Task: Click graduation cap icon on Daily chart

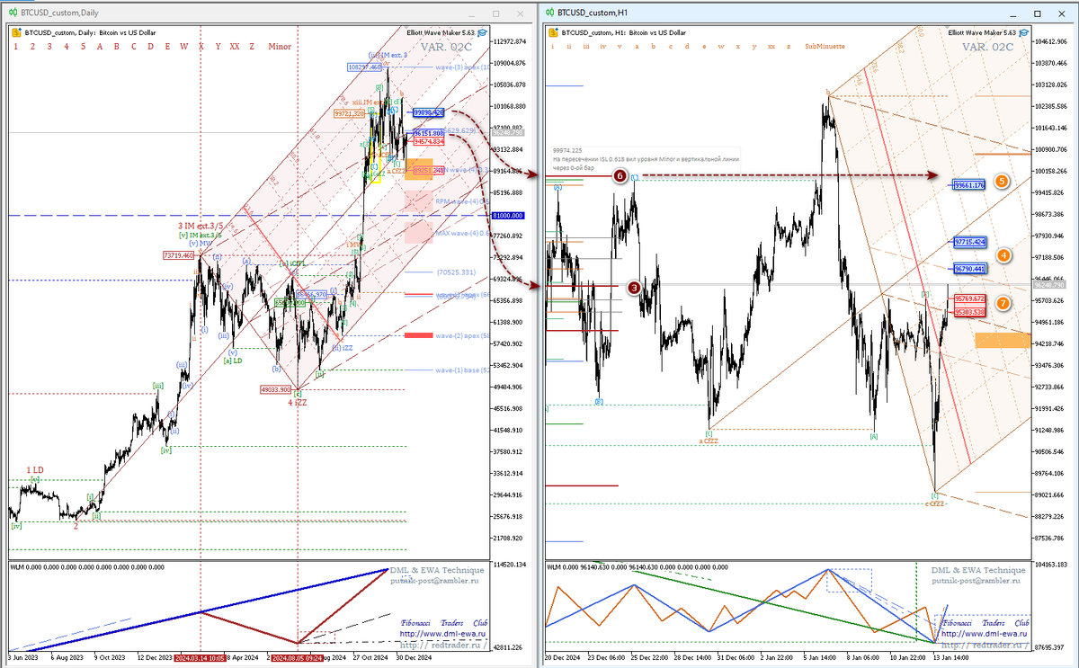Action: [483, 31]
